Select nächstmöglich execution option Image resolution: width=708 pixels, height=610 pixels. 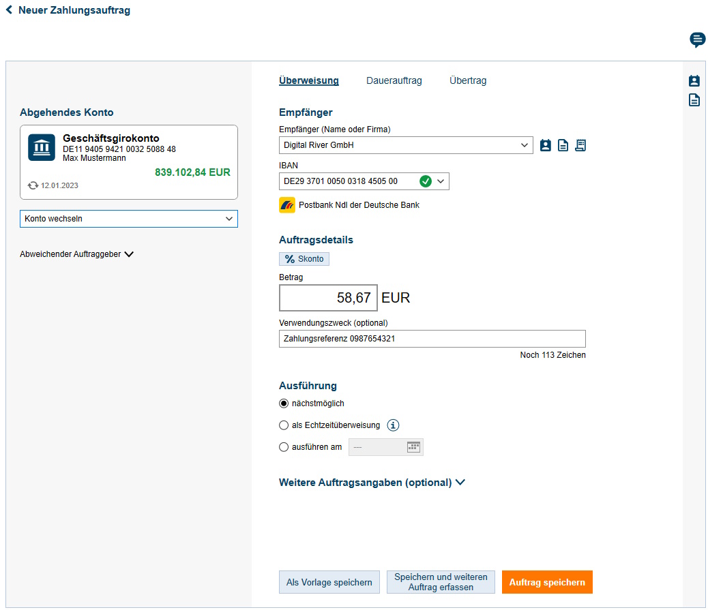point(284,403)
